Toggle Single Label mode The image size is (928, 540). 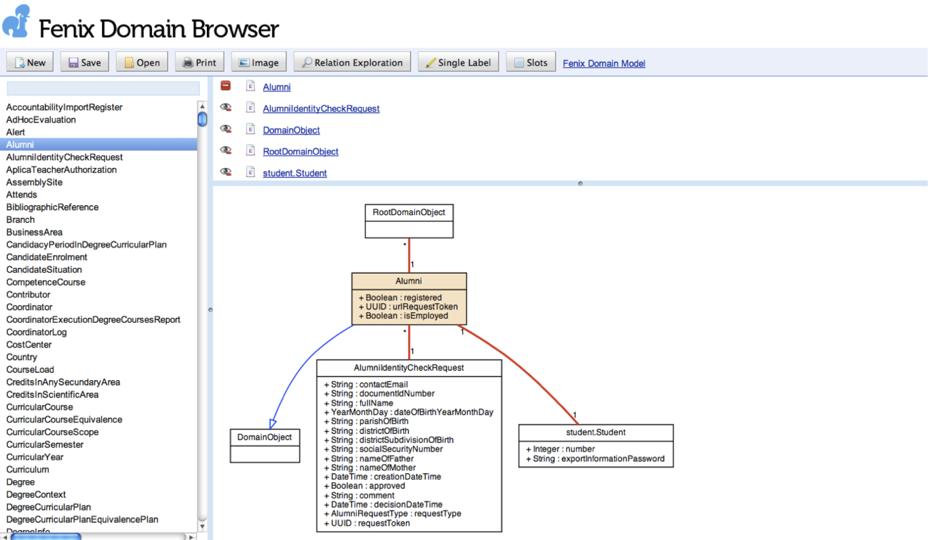click(x=458, y=62)
